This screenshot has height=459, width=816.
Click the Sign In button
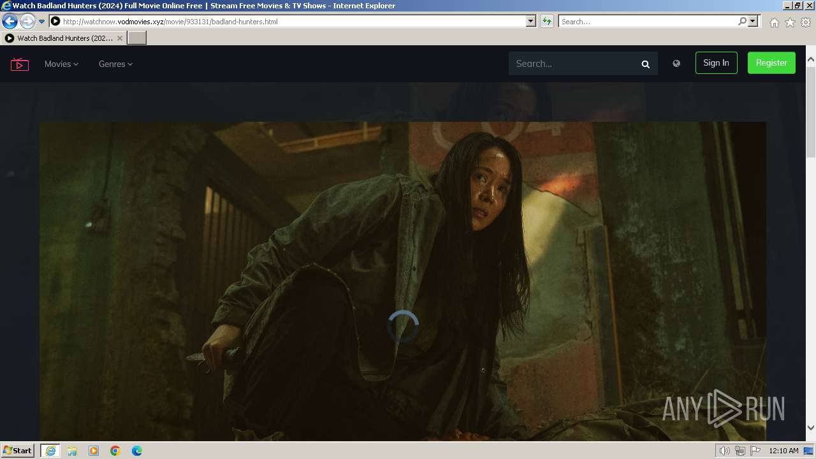716,62
